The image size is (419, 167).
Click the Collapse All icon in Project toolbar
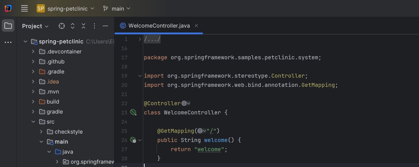pyautogui.click(x=84, y=26)
